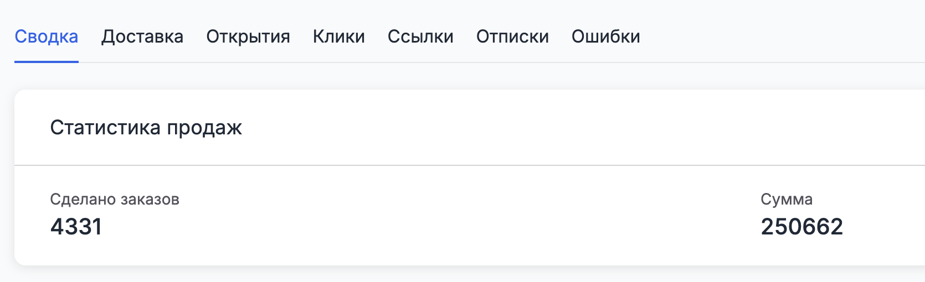
Task: Click the Сделано заказов label
Action: [115, 199]
